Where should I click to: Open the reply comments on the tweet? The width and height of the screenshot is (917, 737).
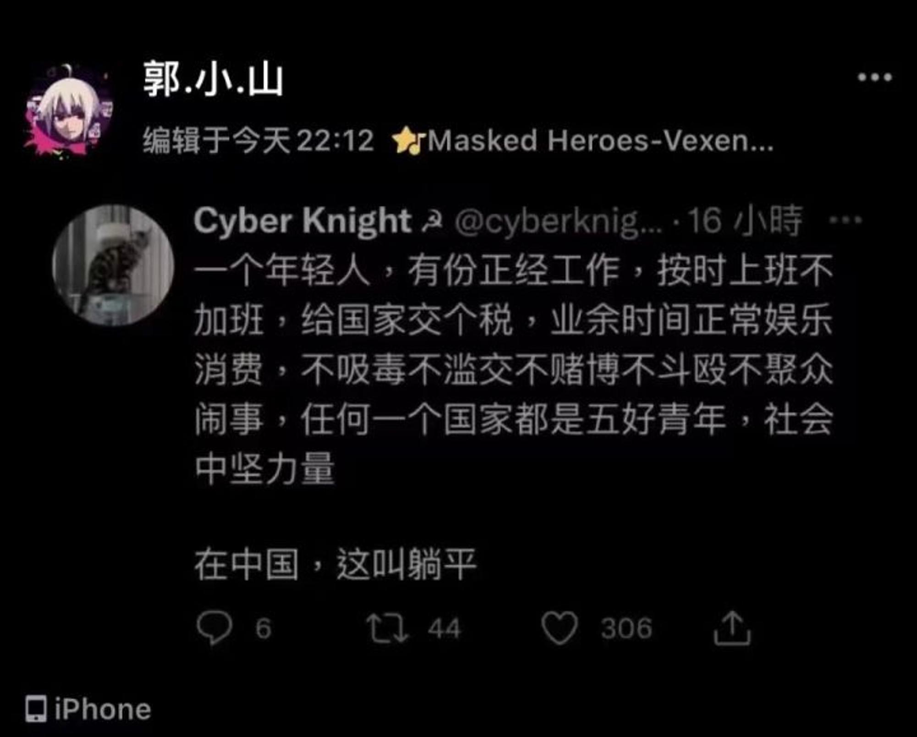(x=214, y=628)
